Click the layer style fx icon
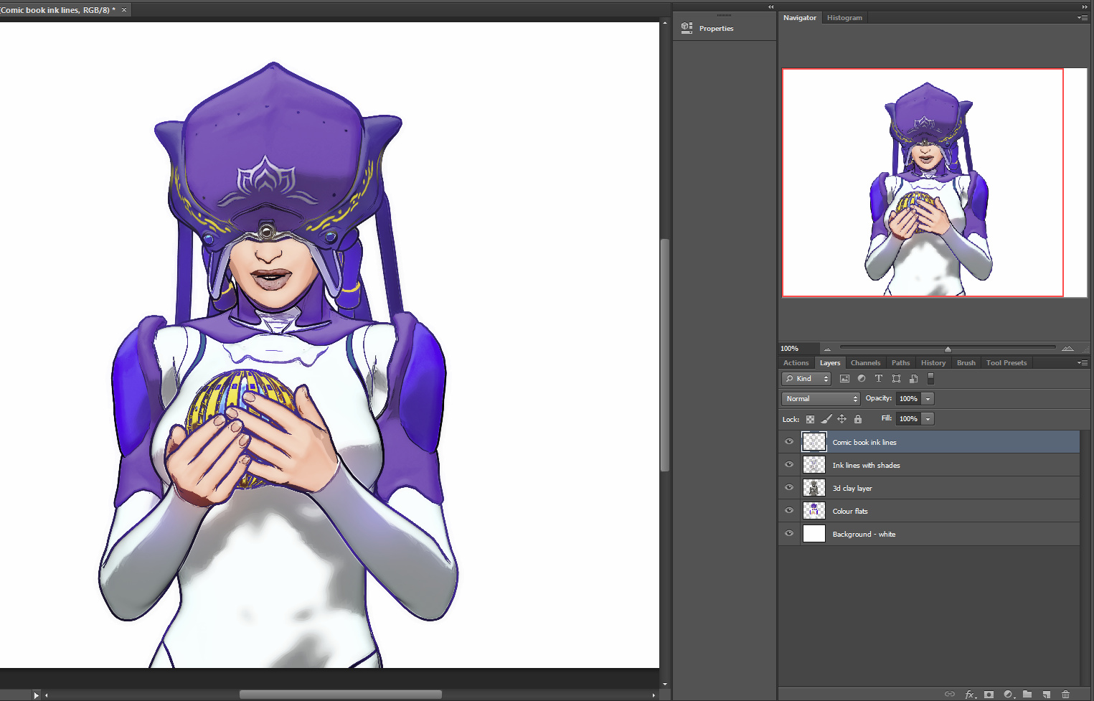 [970, 694]
